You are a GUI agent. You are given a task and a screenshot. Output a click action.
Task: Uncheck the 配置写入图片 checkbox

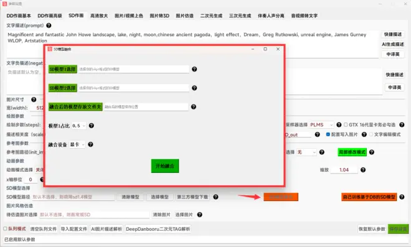328,134
